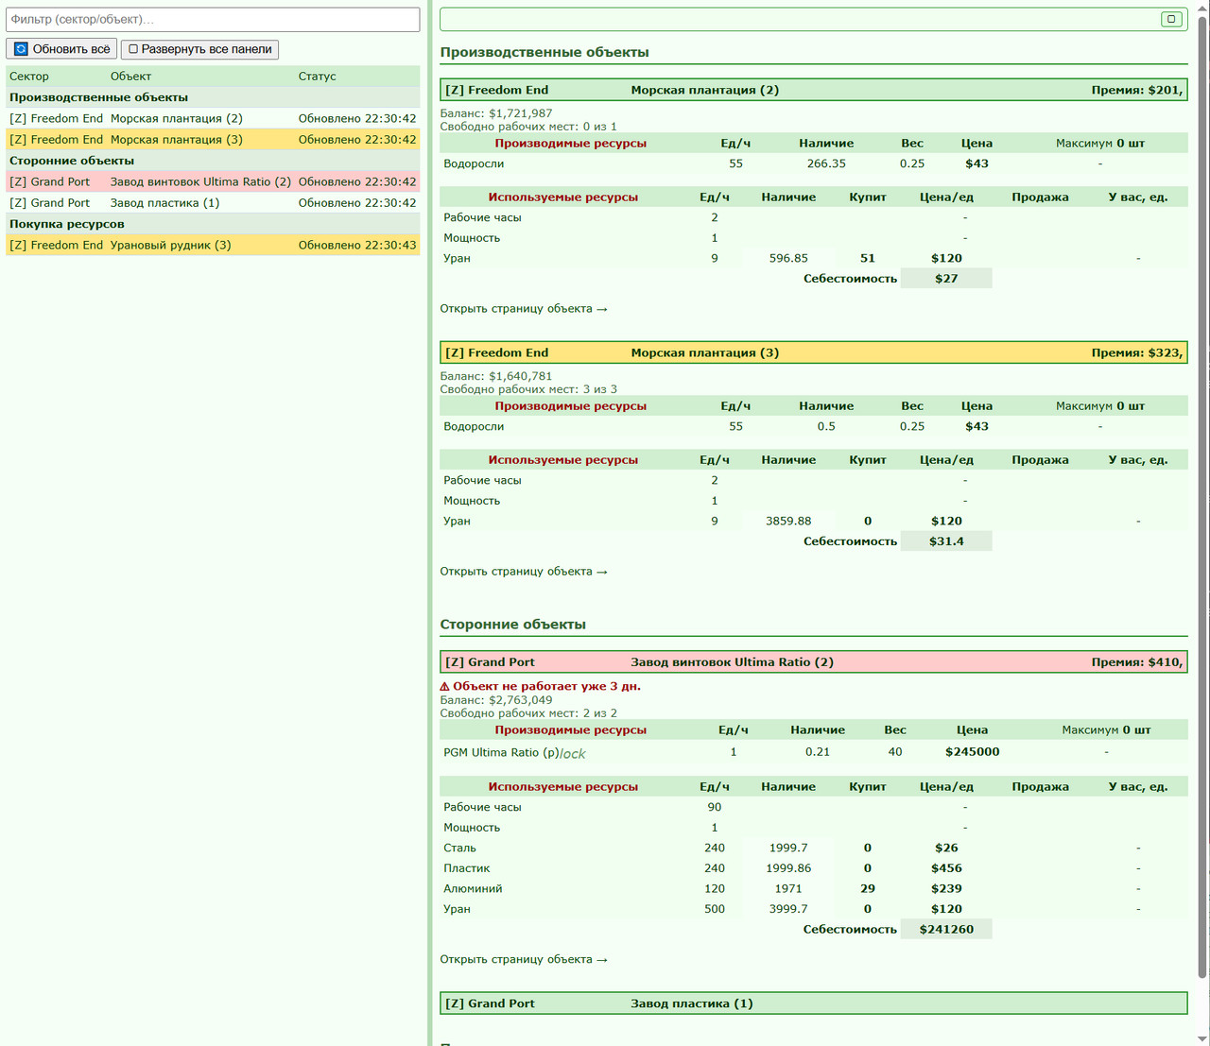Click the 266.35 Водоросли stock value

826,164
